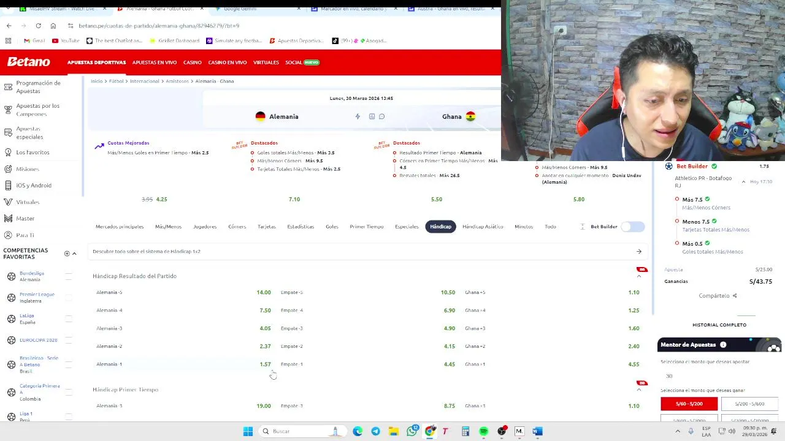Collapse Athletico PR - Botafogo bet details
Viewport: 785px width, 441px height.
[743, 182]
